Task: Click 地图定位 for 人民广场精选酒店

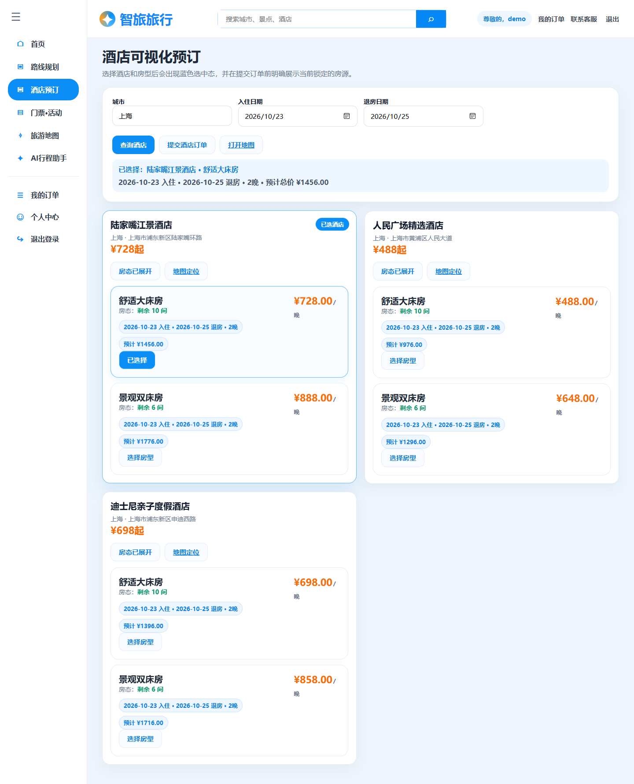Action: [x=449, y=271]
